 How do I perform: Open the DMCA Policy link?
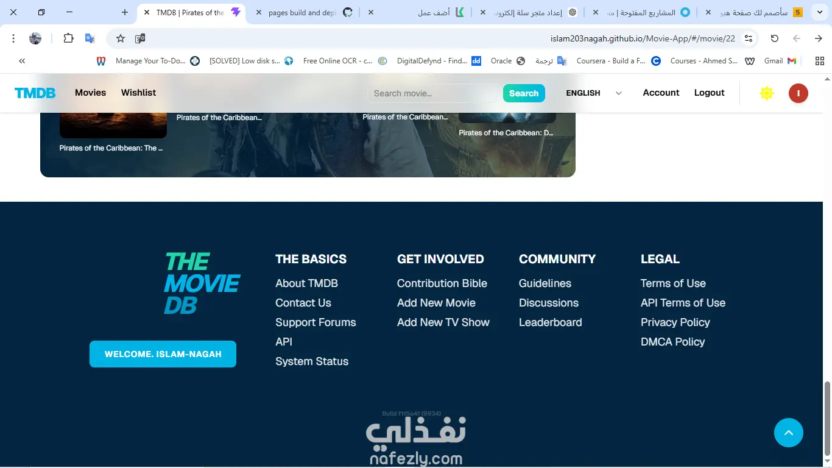(x=673, y=342)
